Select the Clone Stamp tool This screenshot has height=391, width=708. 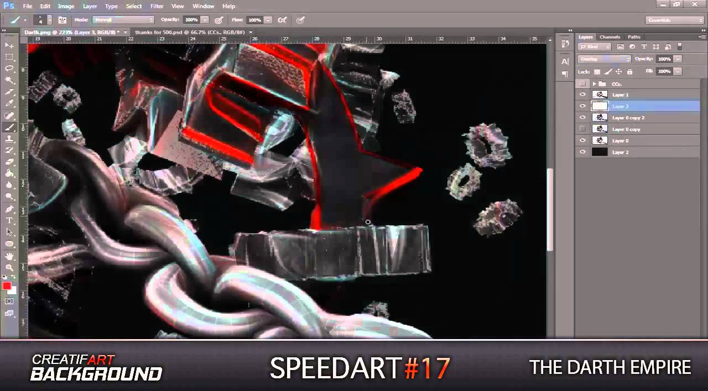tap(9, 139)
